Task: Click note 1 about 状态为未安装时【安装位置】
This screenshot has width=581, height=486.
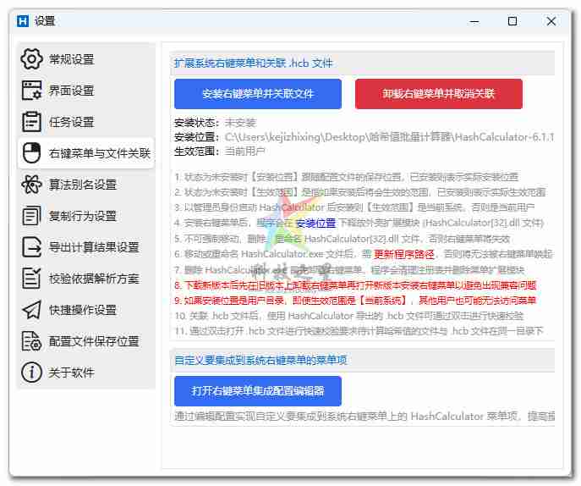Action: pyautogui.click(x=347, y=177)
